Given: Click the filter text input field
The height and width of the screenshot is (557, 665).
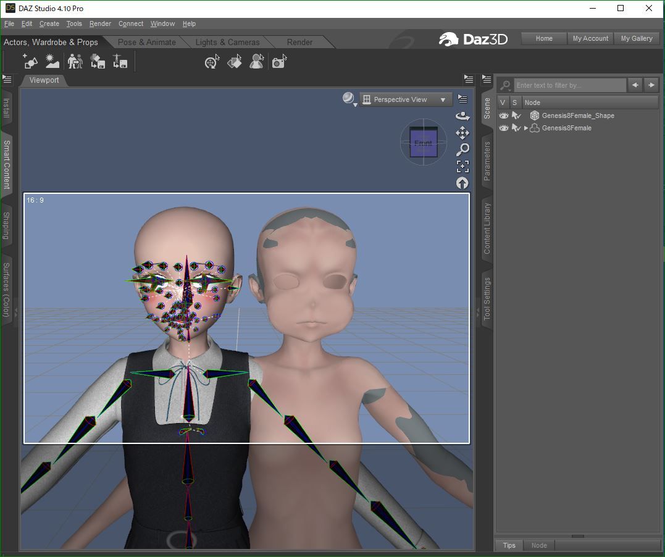Looking at the screenshot, I should [x=569, y=85].
